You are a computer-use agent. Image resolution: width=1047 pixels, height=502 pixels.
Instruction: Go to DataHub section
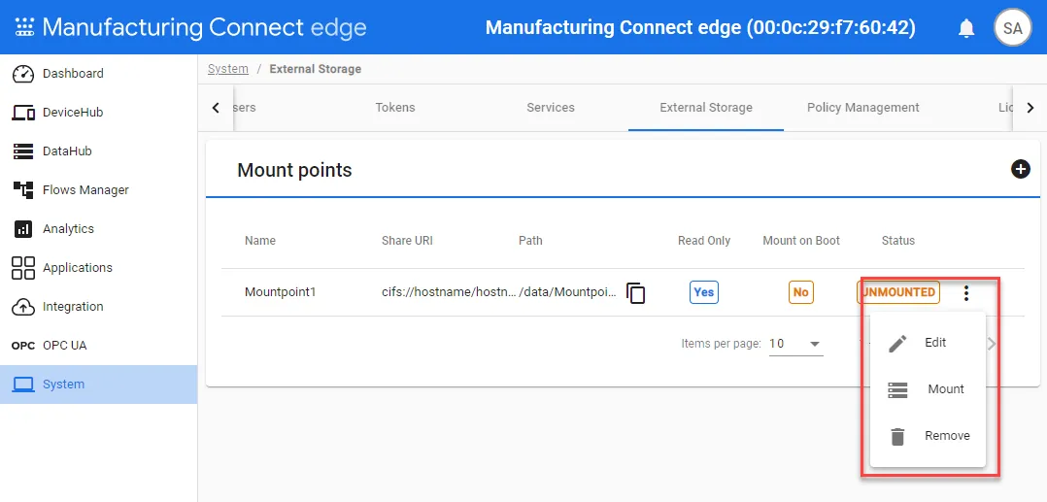pyautogui.click(x=98, y=151)
